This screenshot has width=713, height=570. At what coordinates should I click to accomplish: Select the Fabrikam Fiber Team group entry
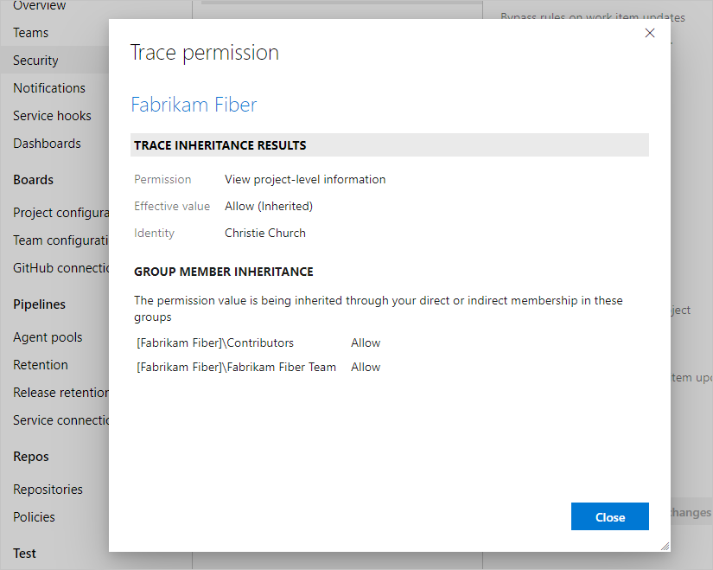pos(234,367)
